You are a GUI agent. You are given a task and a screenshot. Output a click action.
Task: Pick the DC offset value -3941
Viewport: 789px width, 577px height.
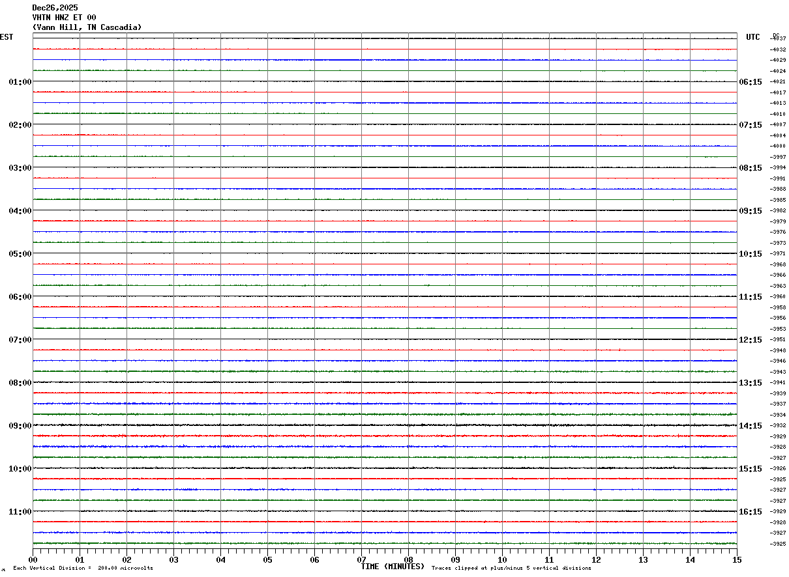(x=778, y=383)
